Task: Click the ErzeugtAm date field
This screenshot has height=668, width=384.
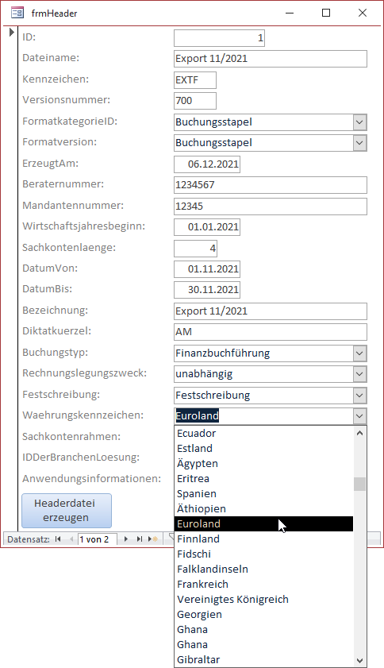Action: point(207,164)
